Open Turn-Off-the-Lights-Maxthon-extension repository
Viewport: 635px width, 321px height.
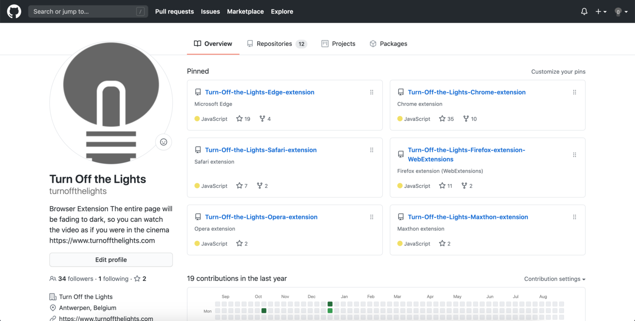pyautogui.click(x=468, y=217)
